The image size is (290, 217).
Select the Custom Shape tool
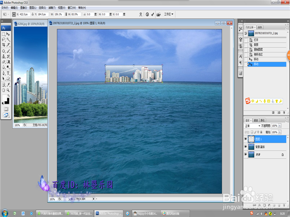pos(8,78)
